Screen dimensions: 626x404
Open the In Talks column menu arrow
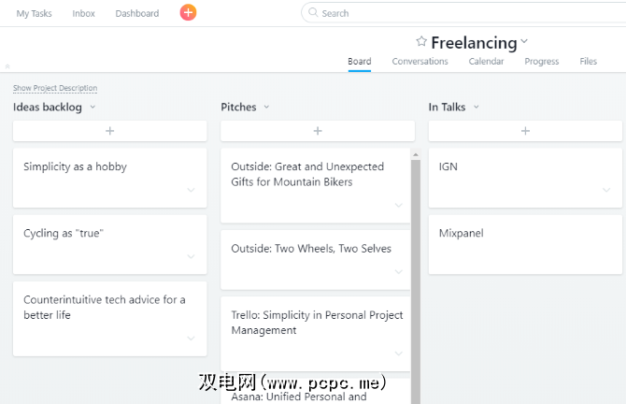click(x=476, y=108)
